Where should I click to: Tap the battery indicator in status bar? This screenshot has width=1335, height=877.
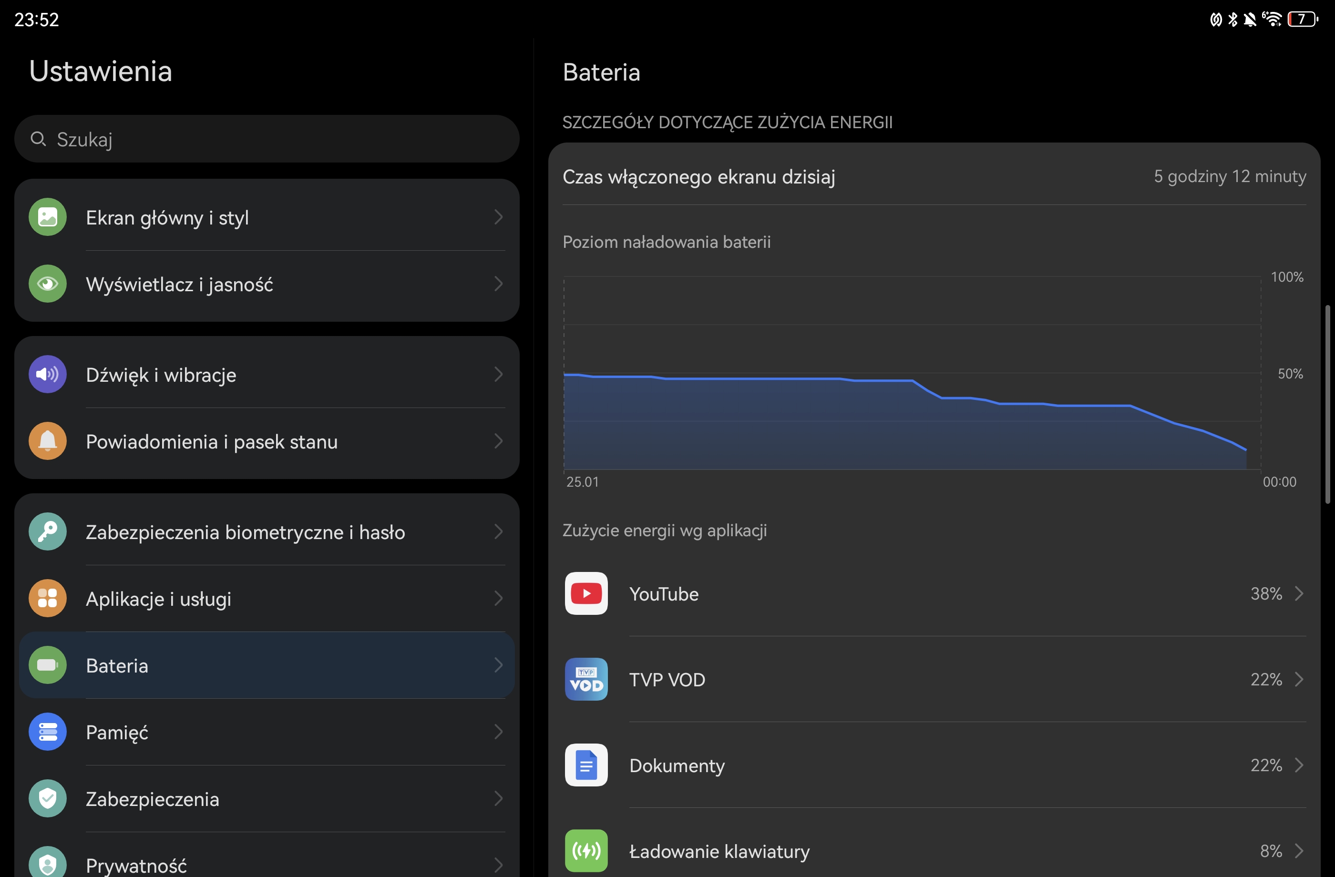[1302, 19]
